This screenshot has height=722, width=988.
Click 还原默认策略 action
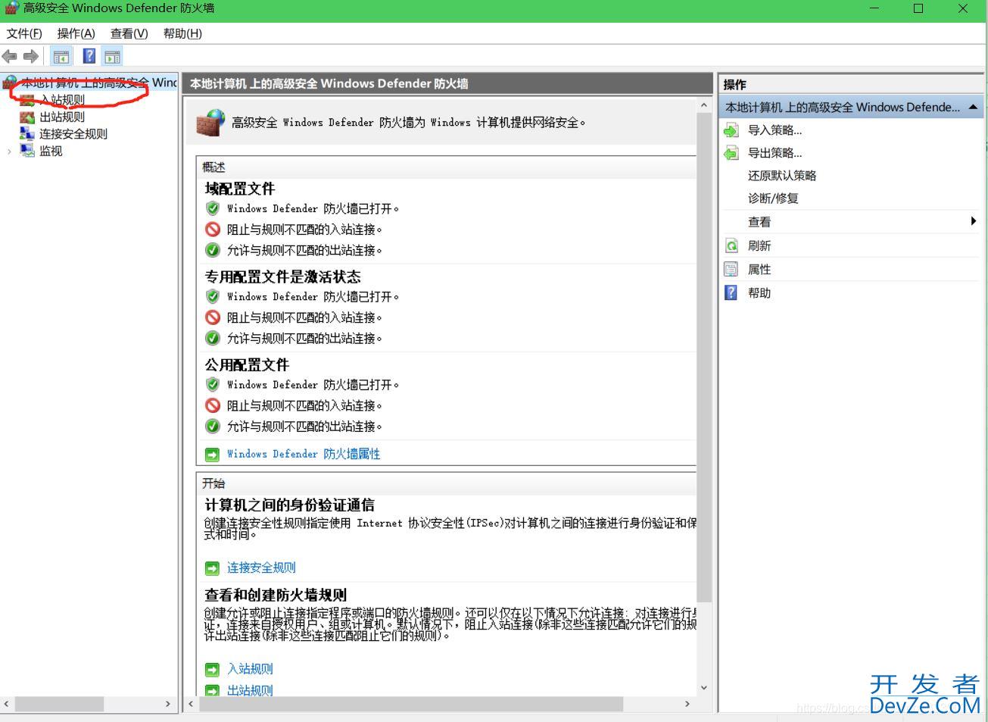point(782,176)
